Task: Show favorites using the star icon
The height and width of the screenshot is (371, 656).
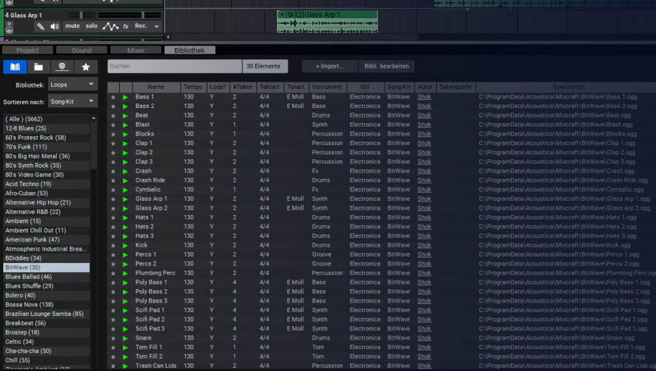Action: pos(86,67)
